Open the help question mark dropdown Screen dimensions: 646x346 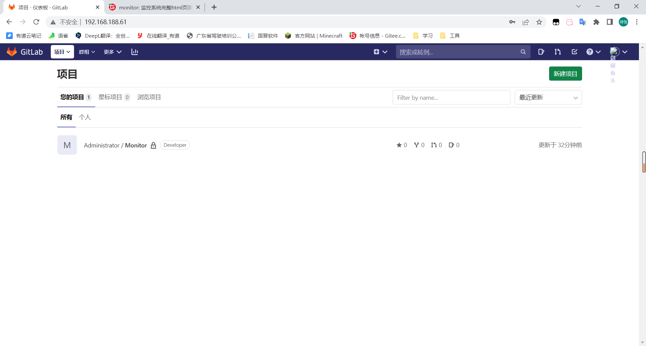point(593,52)
